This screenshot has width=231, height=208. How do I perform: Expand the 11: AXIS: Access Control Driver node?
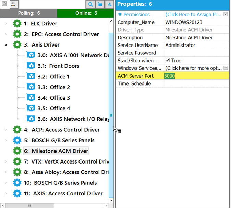pyautogui.click(x=5, y=193)
